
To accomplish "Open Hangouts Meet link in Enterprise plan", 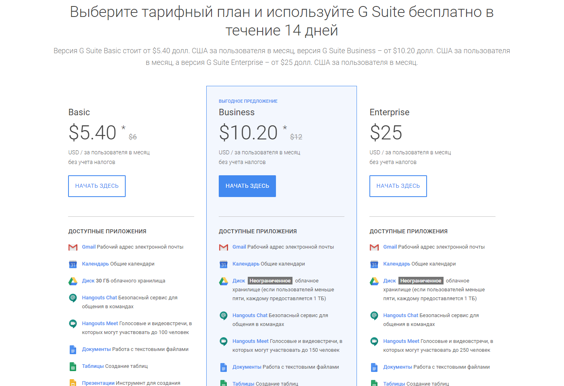I will pos(401,341).
